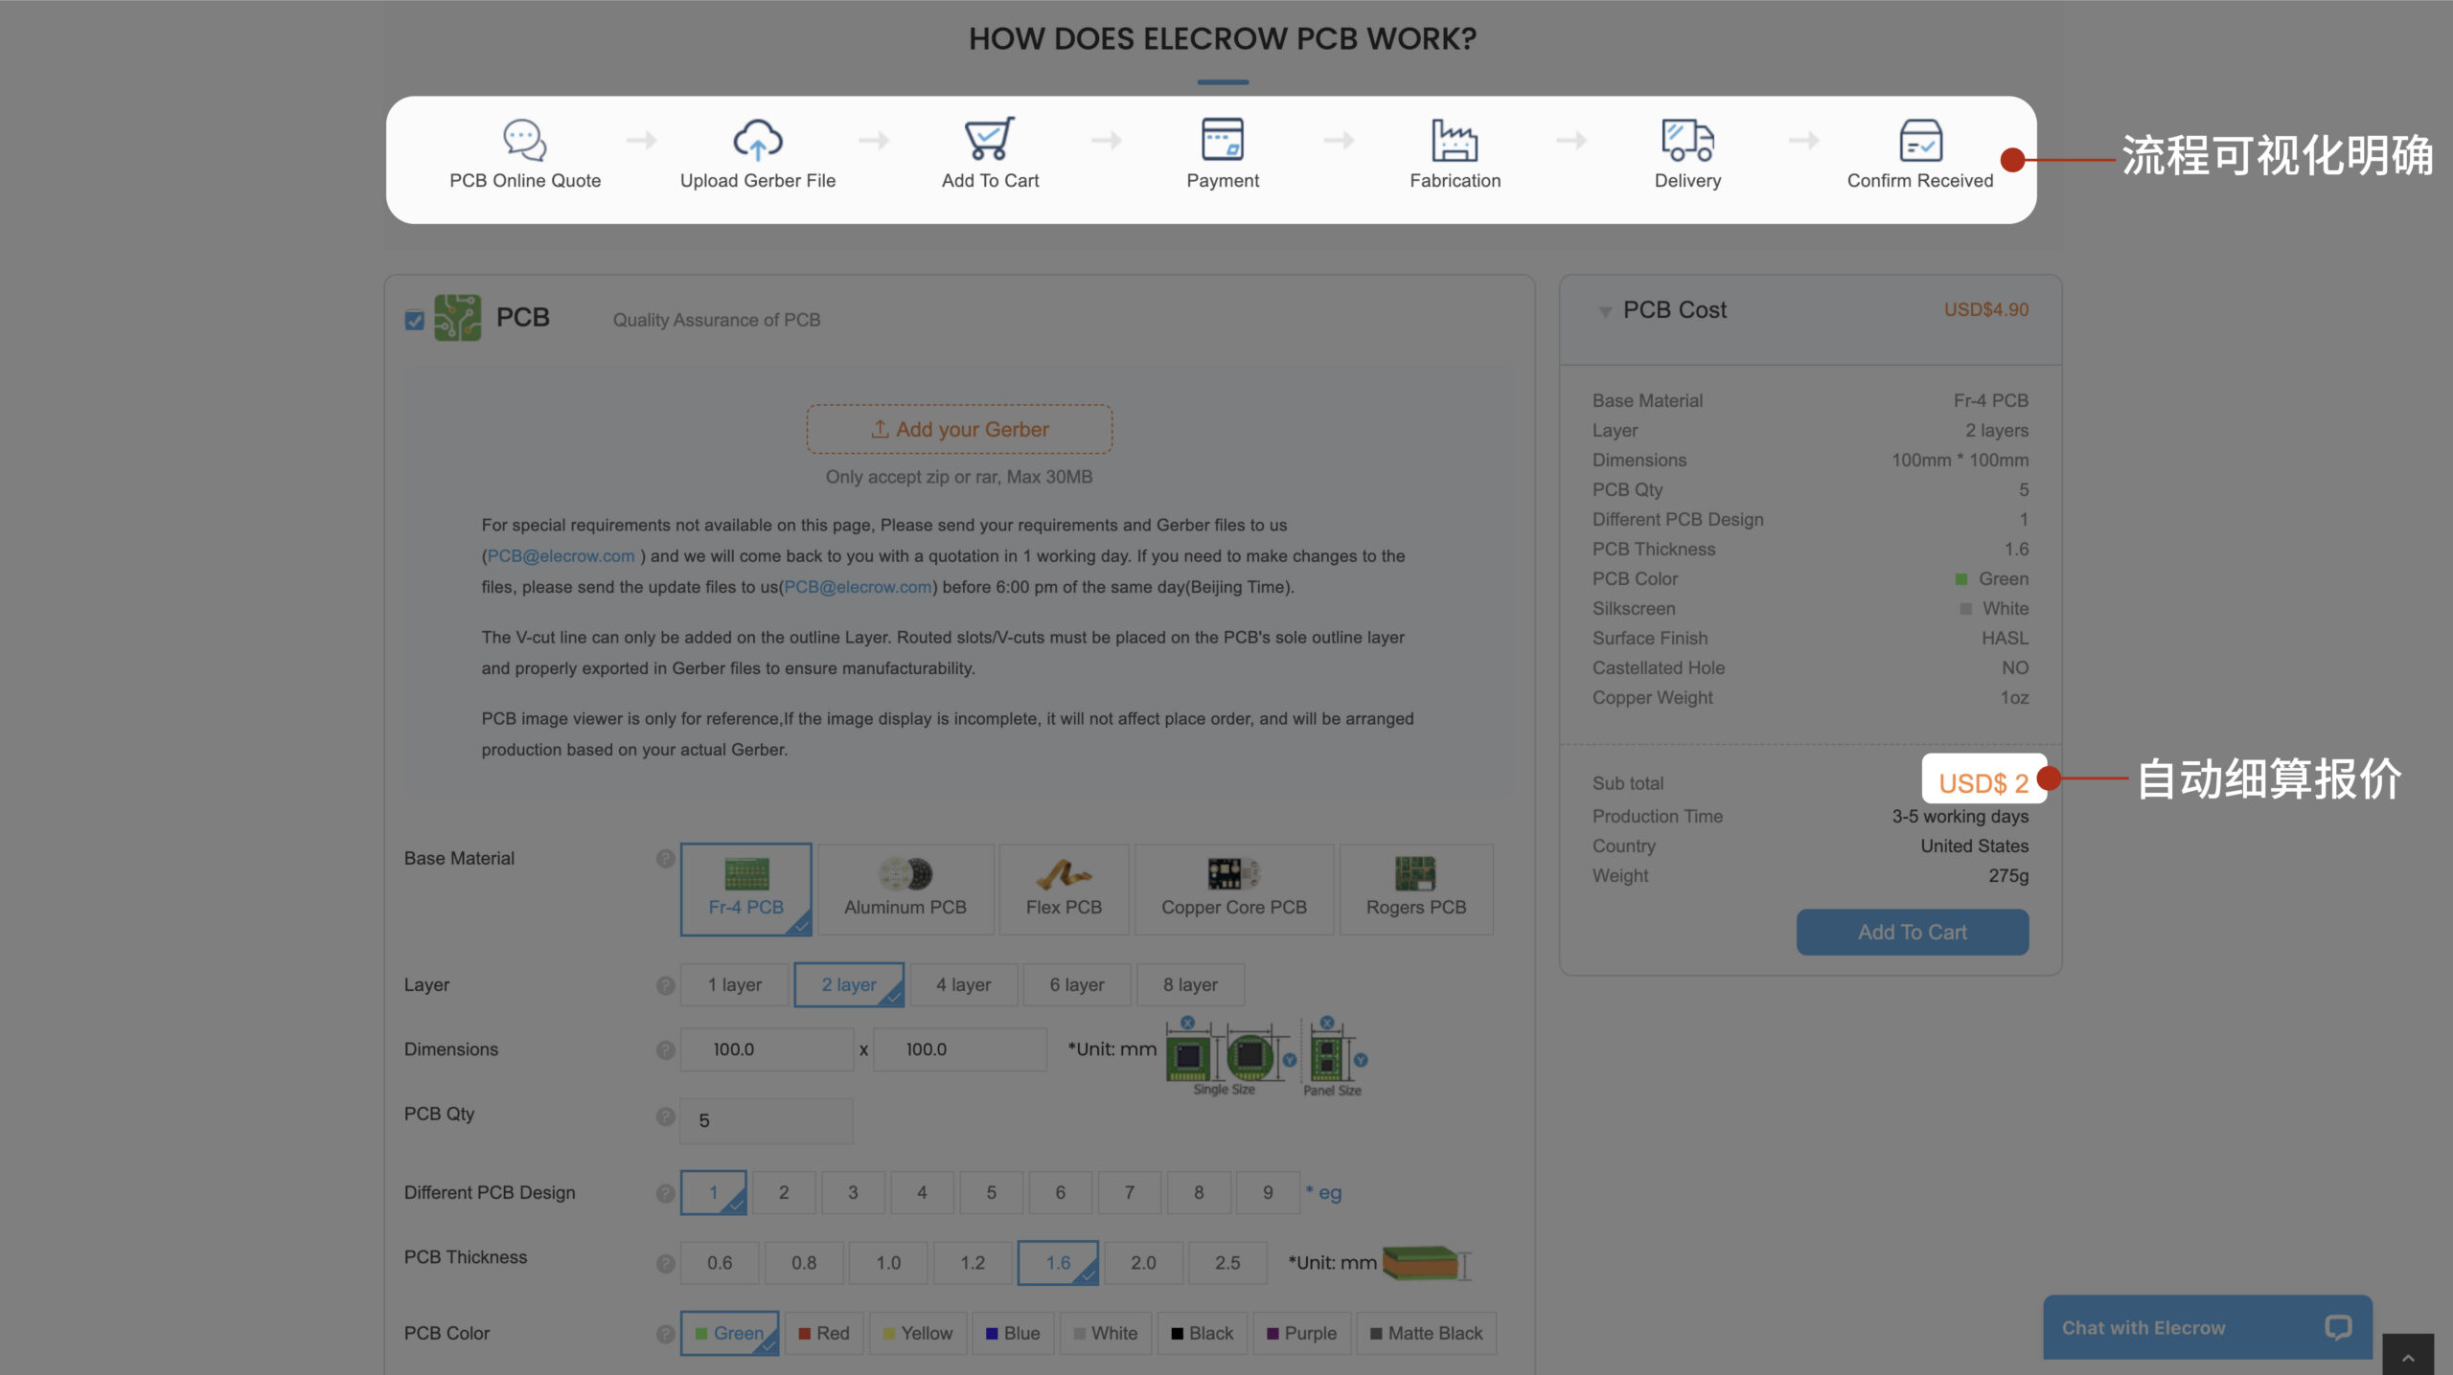Click the Base Material help question icon
The width and height of the screenshot is (2453, 1375).
[x=665, y=859]
